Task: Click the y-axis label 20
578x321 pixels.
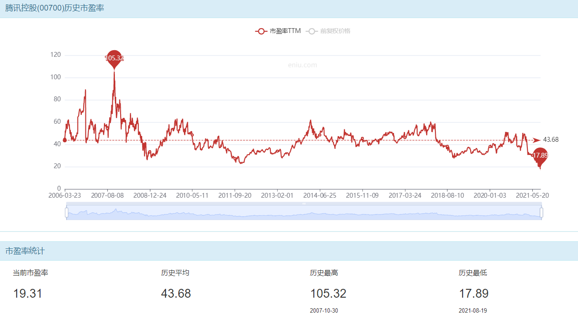Action: click(x=57, y=166)
